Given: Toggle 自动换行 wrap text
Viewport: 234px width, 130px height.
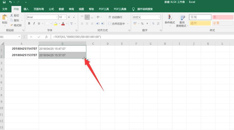Looking at the screenshot, I should coord(115,17).
